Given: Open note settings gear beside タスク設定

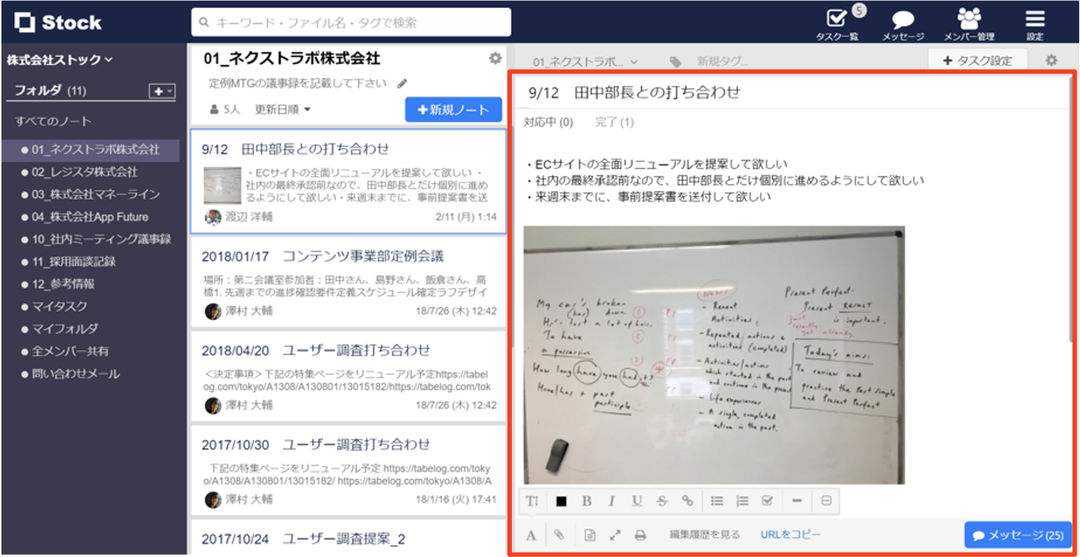Looking at the screenshot, I should [x=1052, y=60].
